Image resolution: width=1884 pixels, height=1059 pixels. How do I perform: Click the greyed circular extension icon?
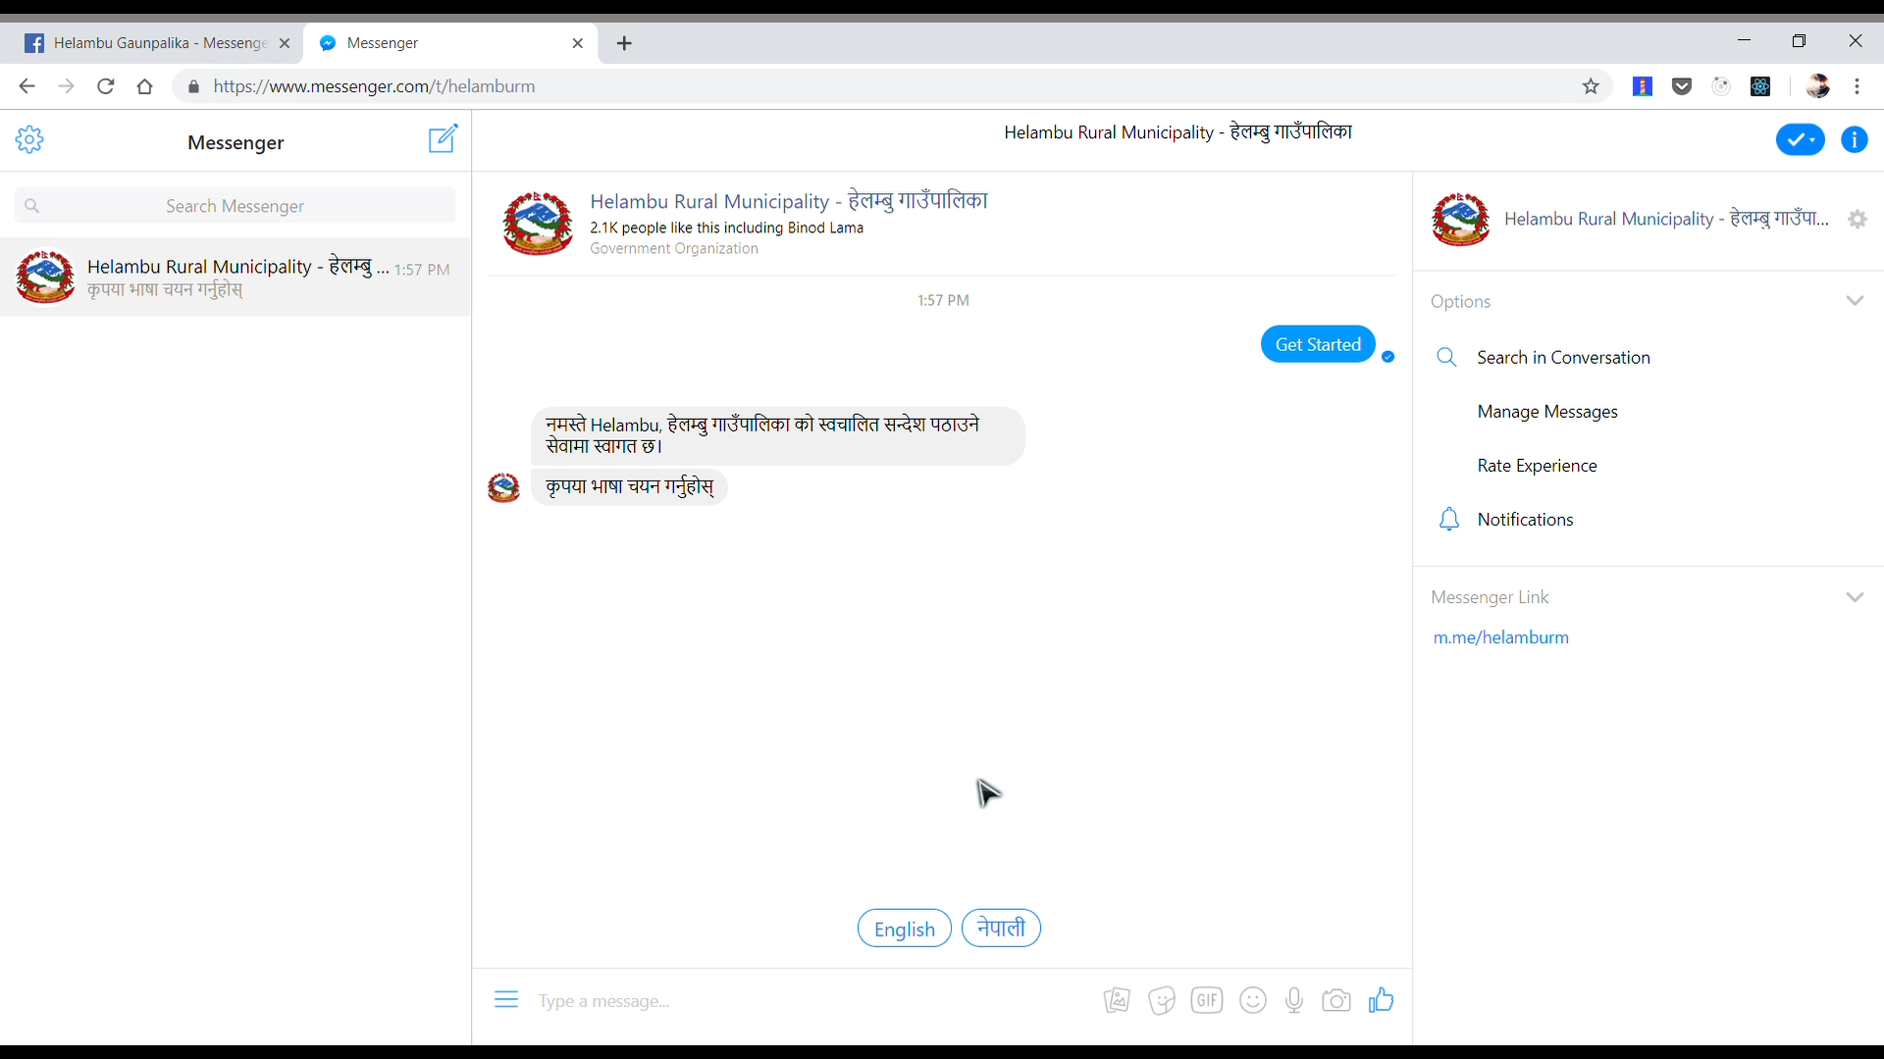click(x=1721, y=86)
